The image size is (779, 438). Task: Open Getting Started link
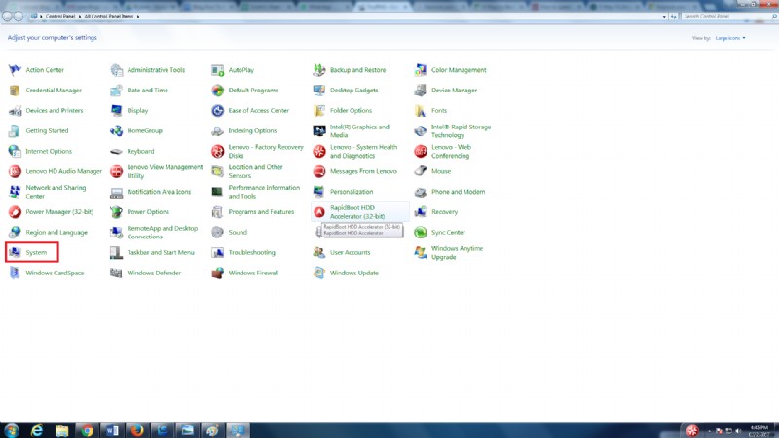(47, 131)
